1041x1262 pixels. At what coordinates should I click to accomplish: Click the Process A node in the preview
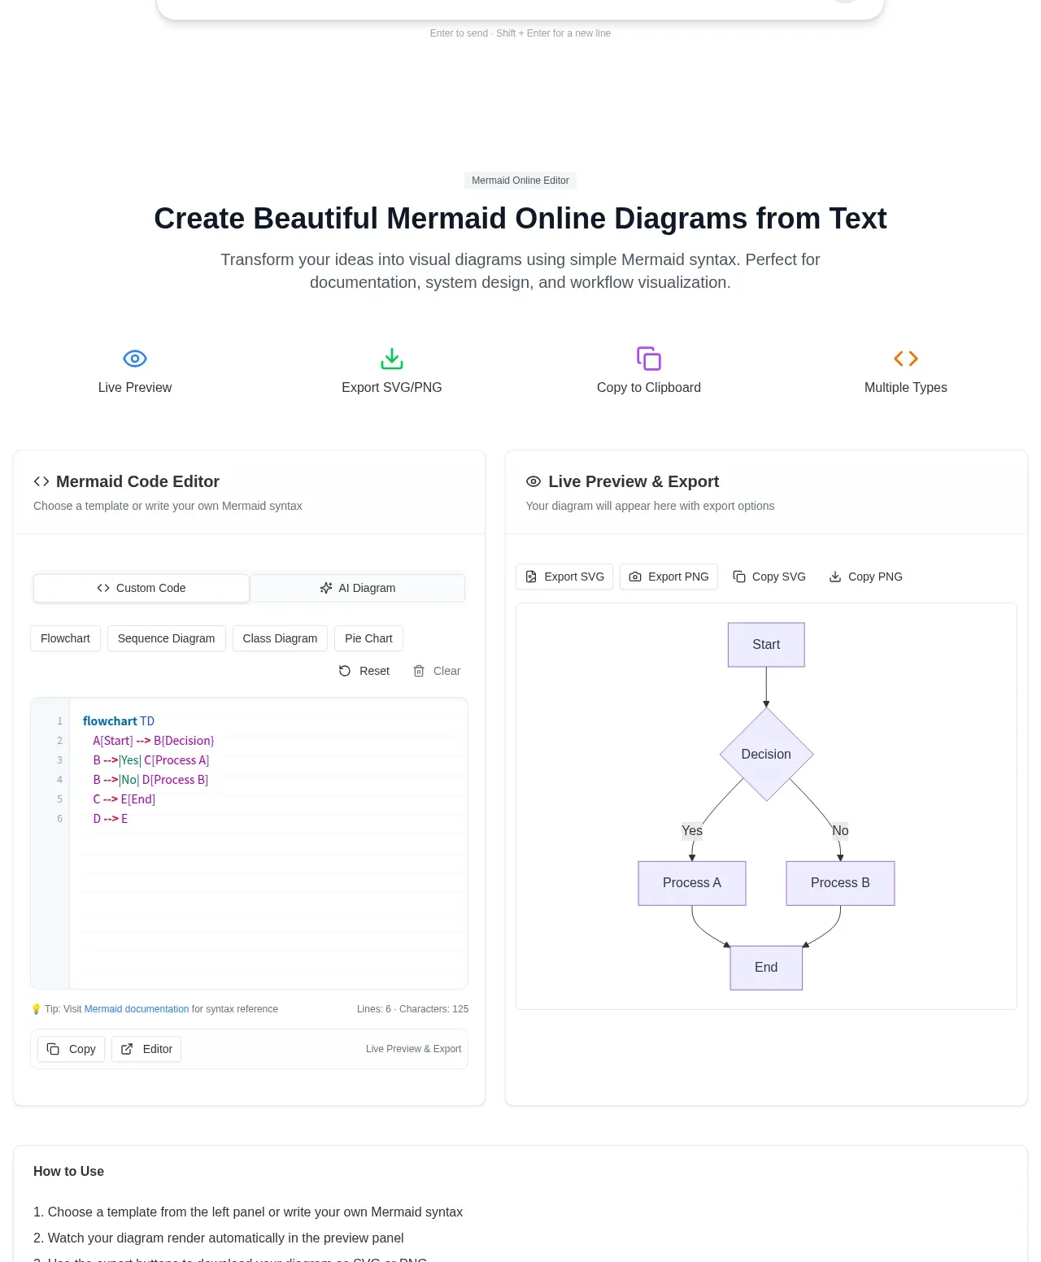pyautogui.click(x=692, y=883)
